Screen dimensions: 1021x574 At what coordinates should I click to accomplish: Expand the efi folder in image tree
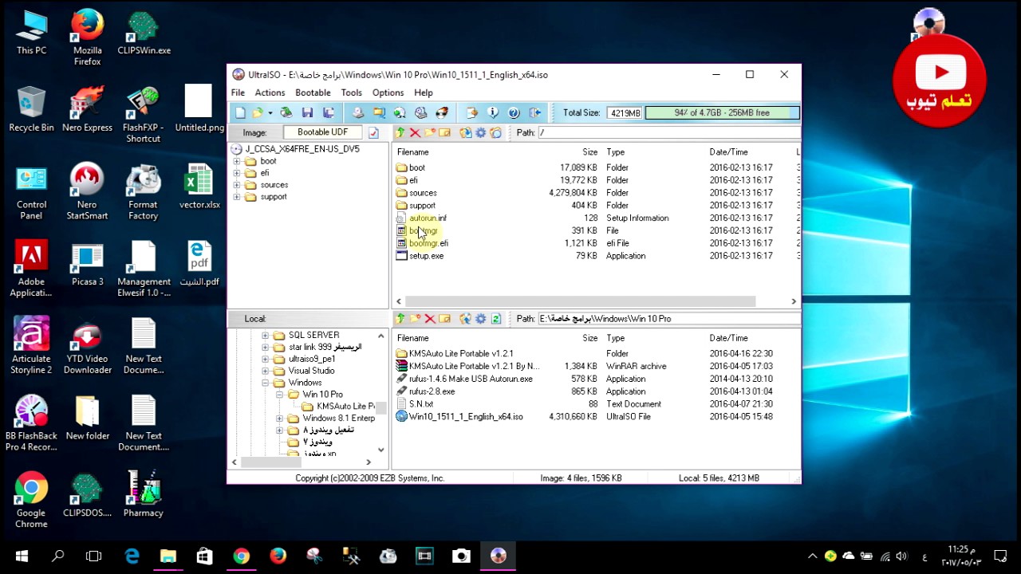tap(236, 173)
